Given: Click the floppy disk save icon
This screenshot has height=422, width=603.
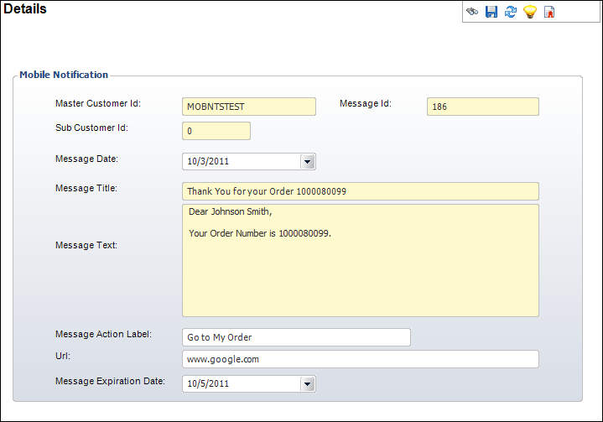Looking at the screenshot, I should (x=491, y=13).
